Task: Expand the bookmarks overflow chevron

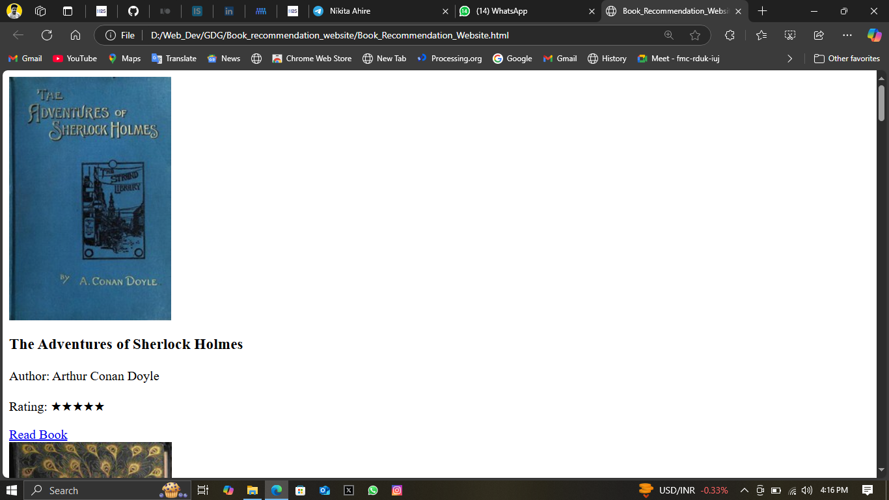Action: click(x=790, y=59)
